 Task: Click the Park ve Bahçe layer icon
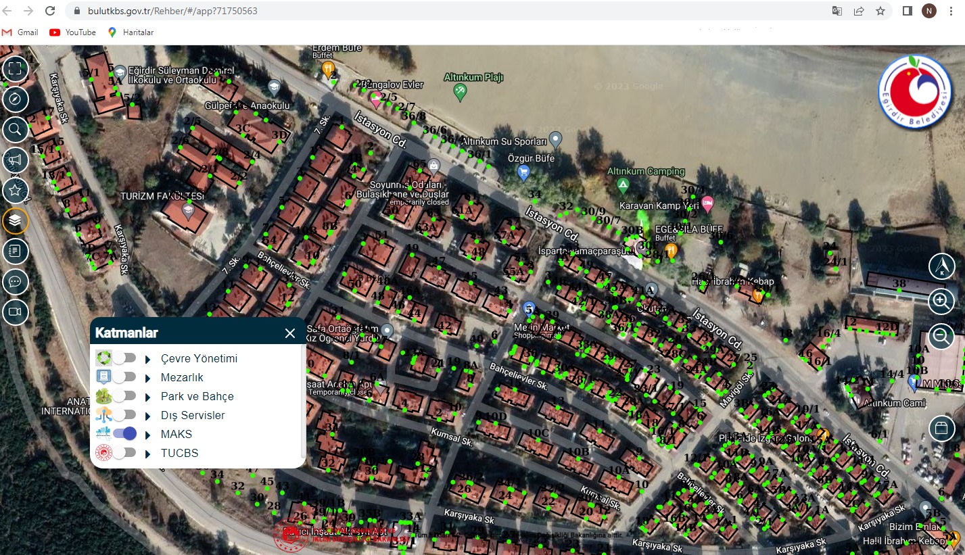coord(103,396)
